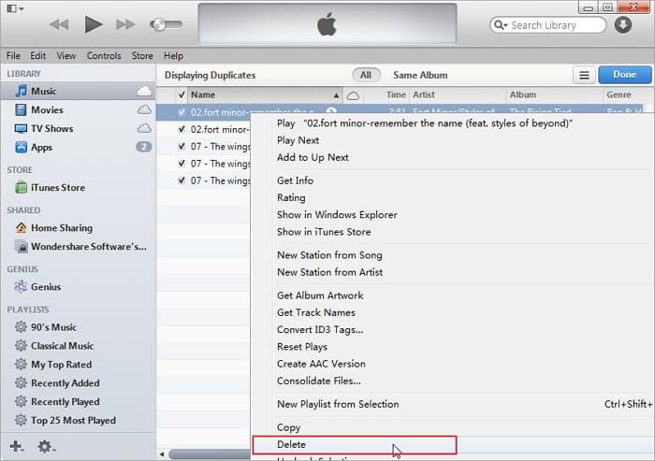Screen dimensions: 655x461
Task: Open Genius in the sidebar
Action: [78, 287]
